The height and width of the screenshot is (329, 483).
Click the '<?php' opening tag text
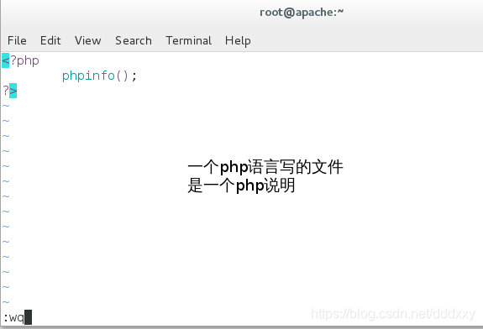(21, 60)
